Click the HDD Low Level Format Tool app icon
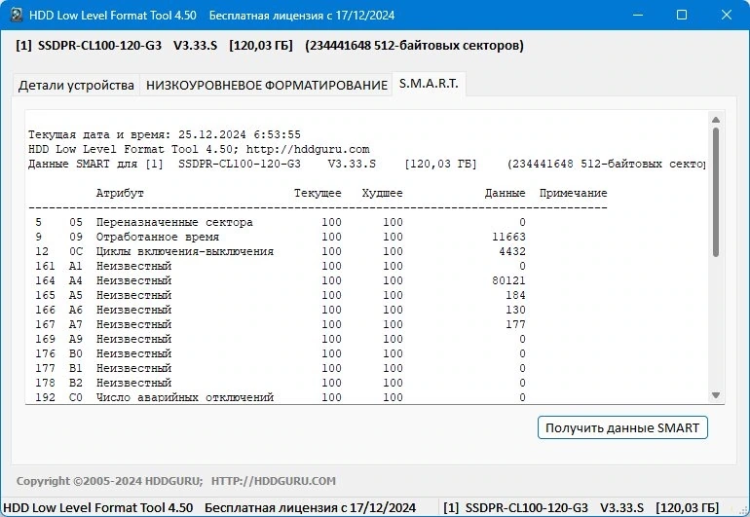Viewport: 750px width, 517px height. (x=17, y=15)
